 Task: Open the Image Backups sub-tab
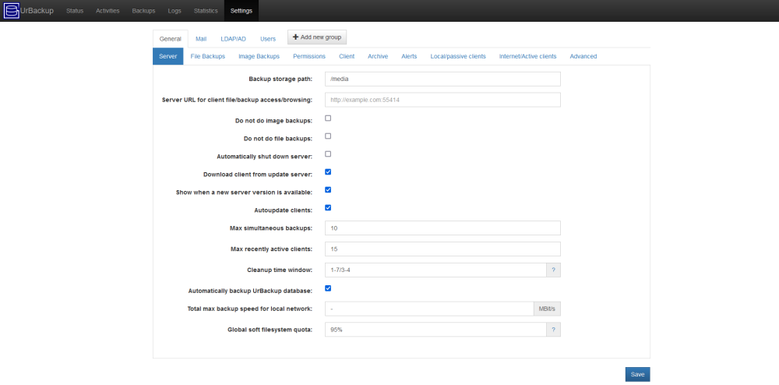tap(259, 56)
